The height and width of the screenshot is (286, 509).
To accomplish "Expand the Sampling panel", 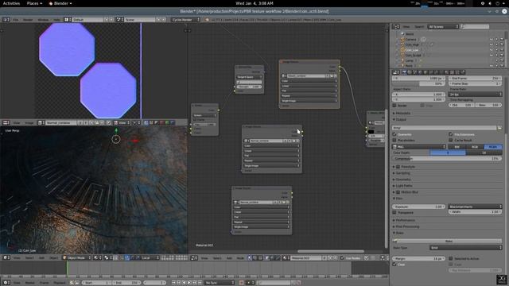I will pyautogui.click(x=402, y=173).
